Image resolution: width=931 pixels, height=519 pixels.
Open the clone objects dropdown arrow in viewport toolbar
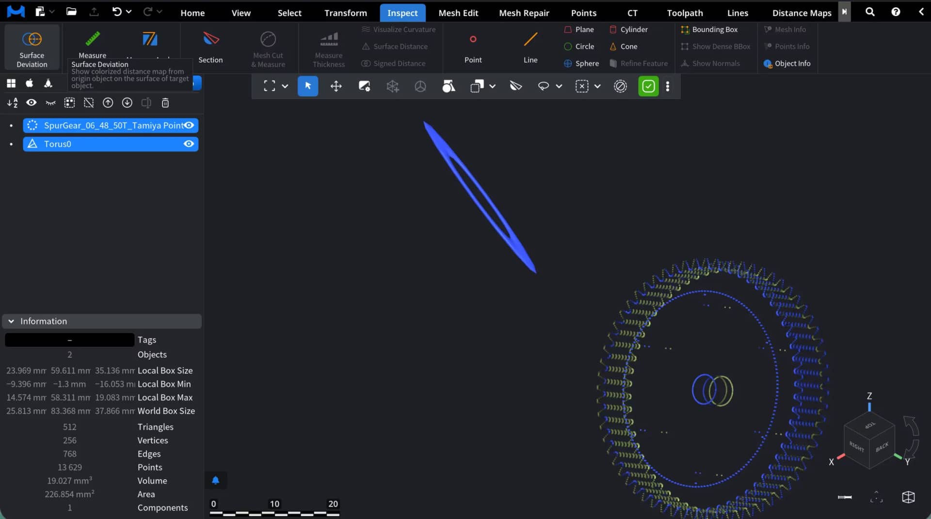point(493,86)
